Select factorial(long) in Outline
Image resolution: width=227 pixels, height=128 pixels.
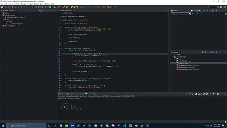(187, 68)
